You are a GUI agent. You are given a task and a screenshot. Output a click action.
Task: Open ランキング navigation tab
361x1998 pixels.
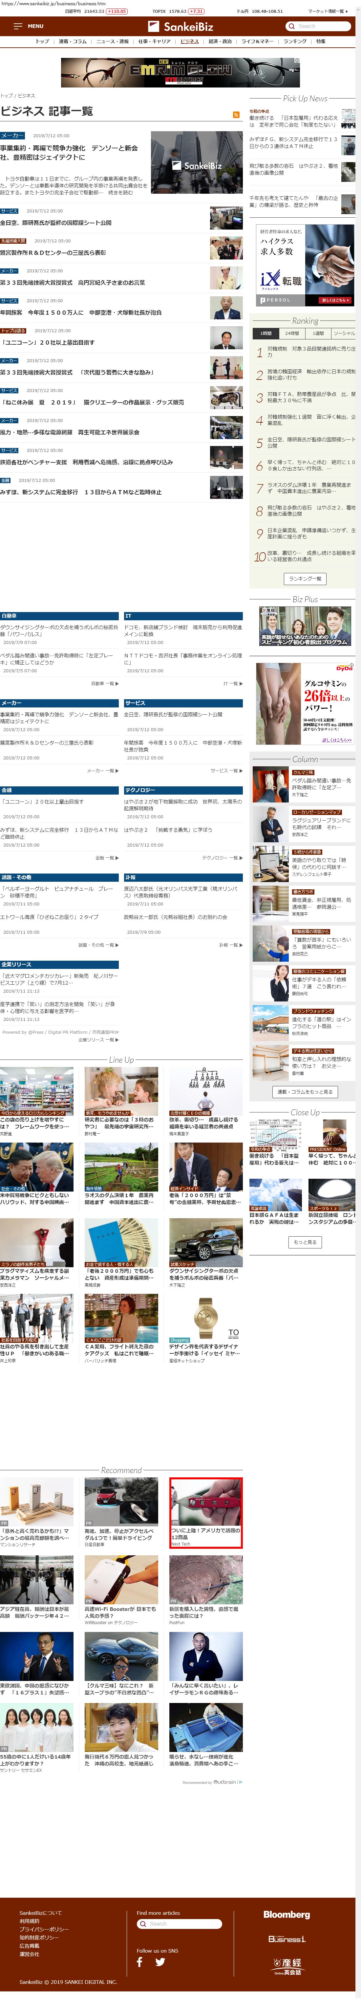click(294, 41)
